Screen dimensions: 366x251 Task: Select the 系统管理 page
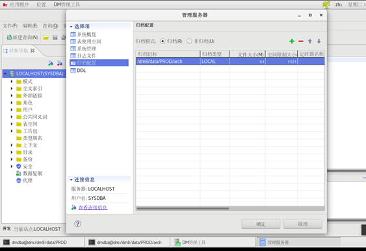click(x=86, y=49)
